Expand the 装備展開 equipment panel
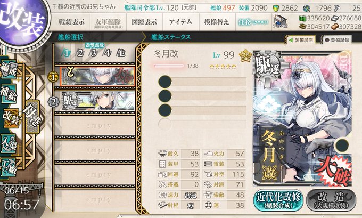362x218 pixels. click(x=301, y=40)
